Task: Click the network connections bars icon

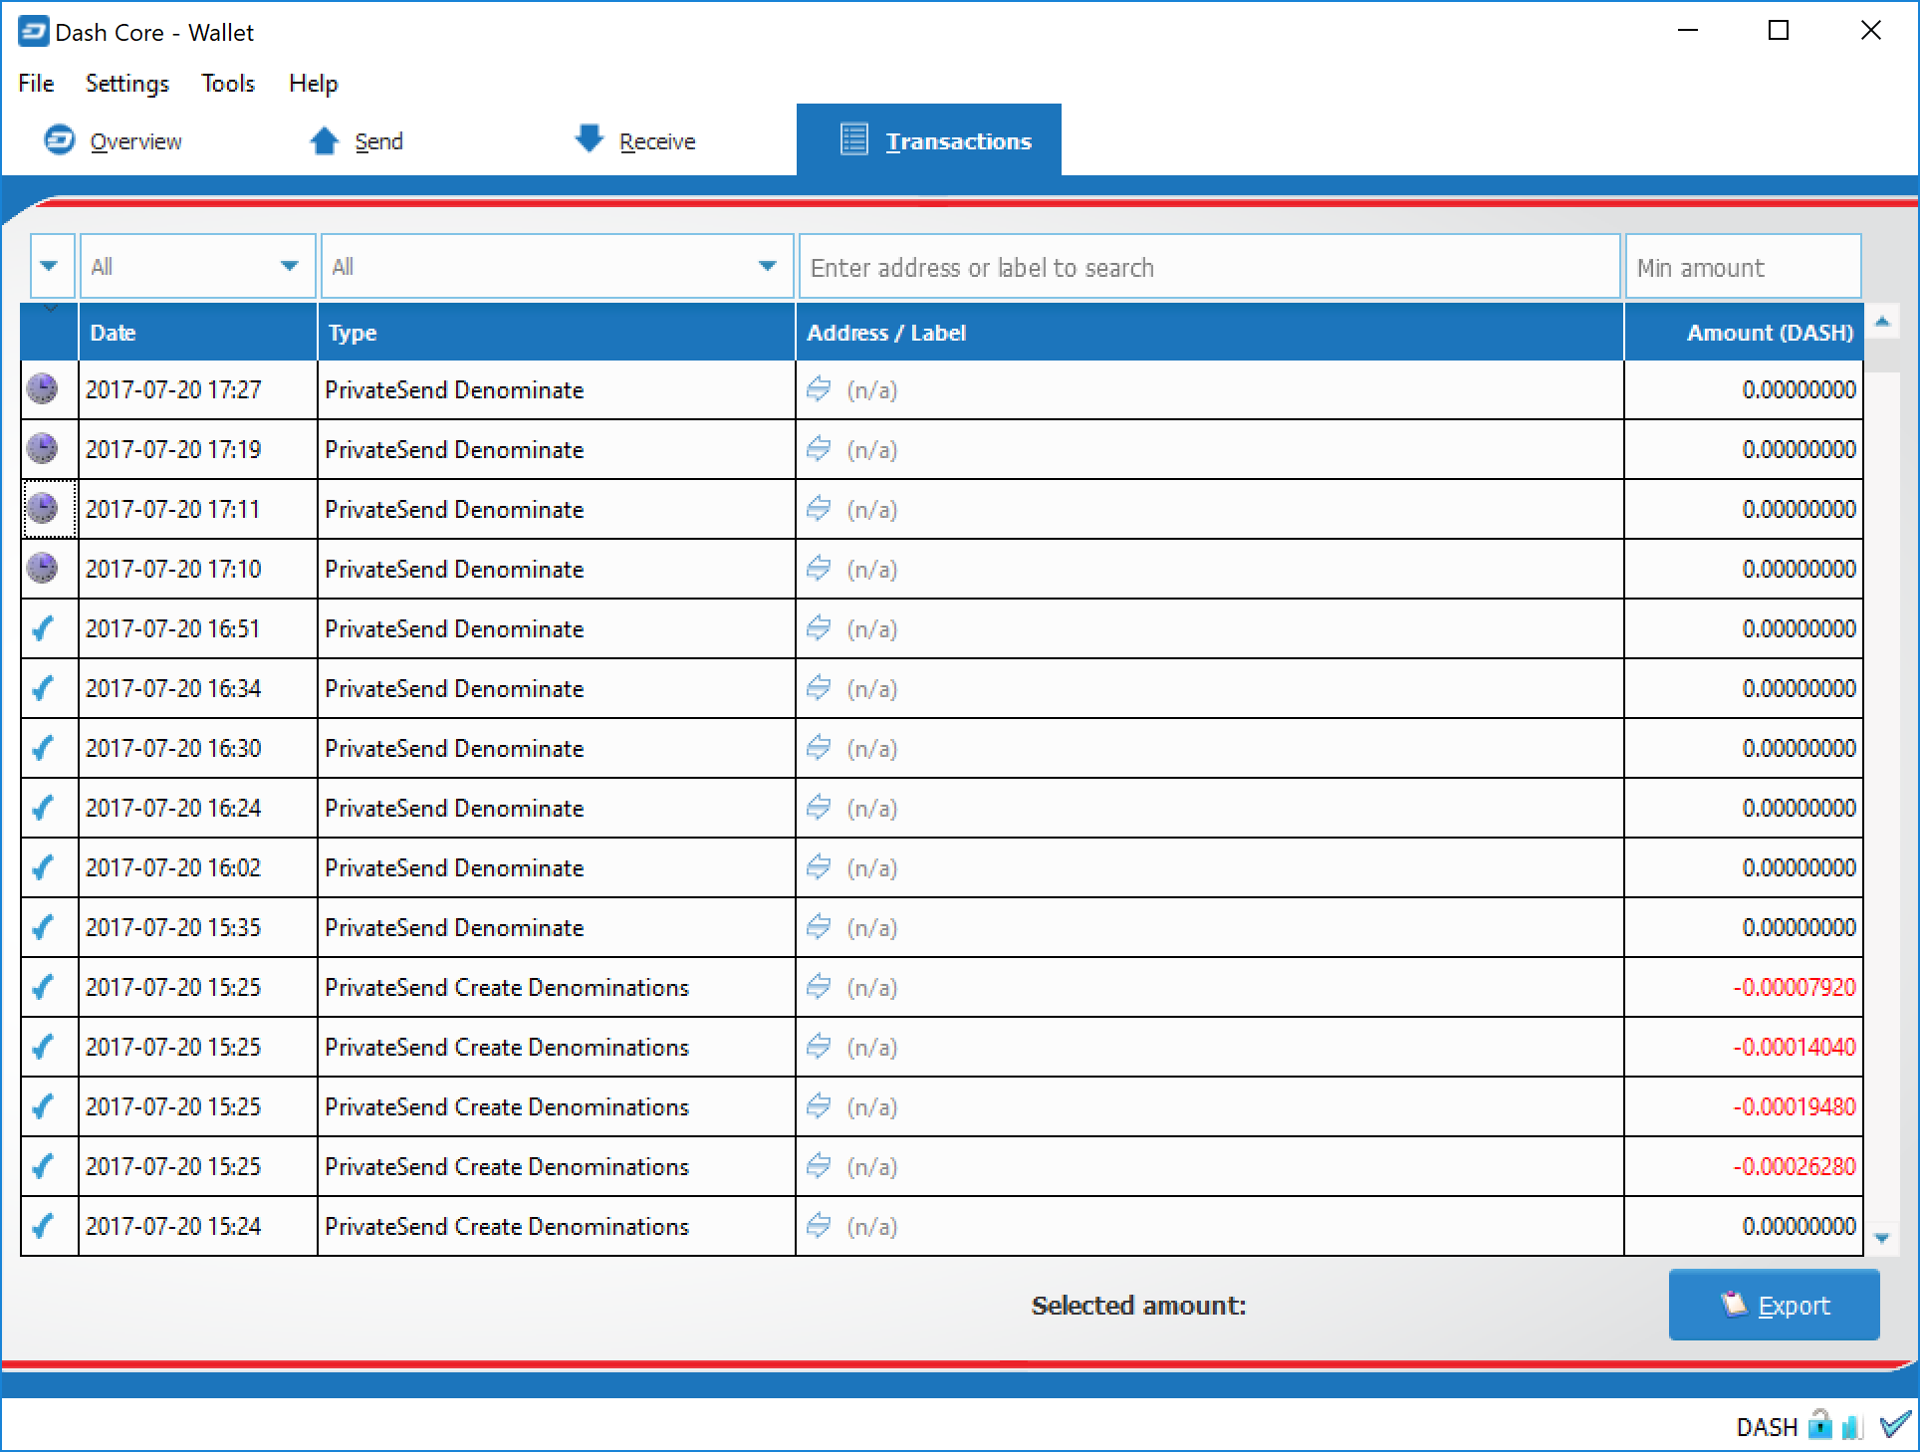Action: point(1852,1426)
